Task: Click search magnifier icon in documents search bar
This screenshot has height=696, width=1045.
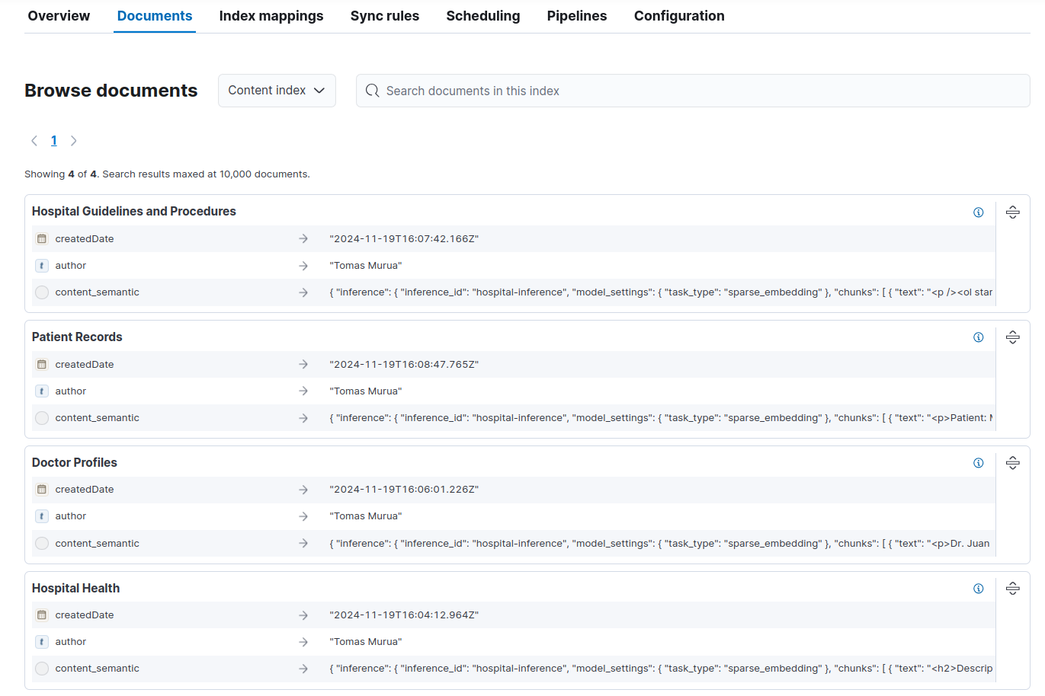Action: point(372,91)
